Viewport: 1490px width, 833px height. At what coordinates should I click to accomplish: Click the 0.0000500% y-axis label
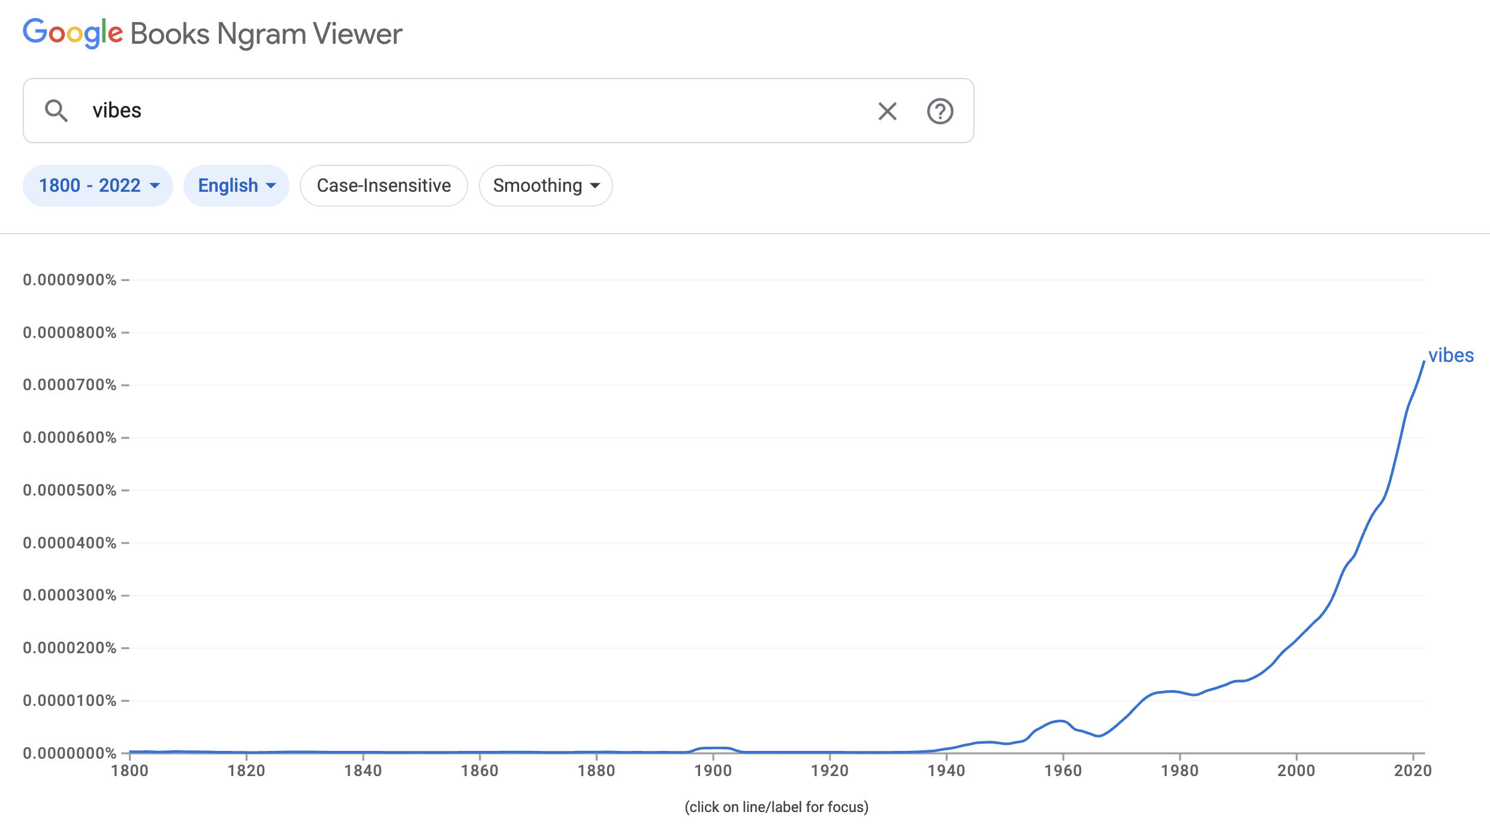pos(70,490)
